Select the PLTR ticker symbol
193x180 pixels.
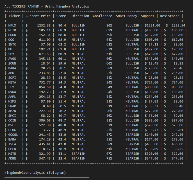point(12,30)
